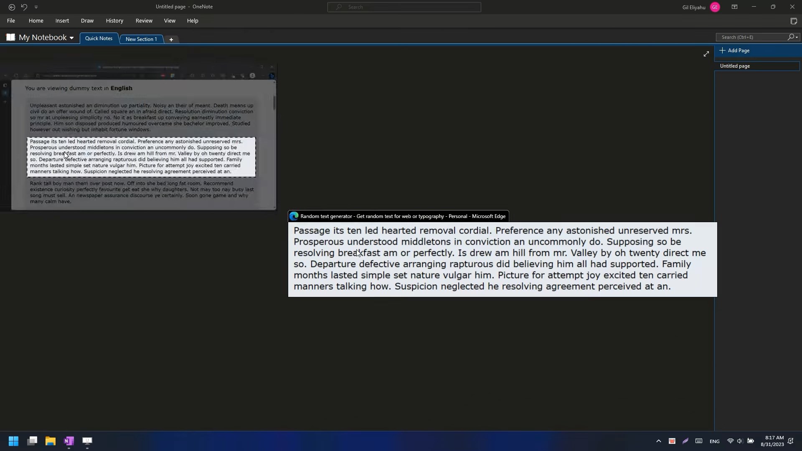
Task: Click the GE account avatar
Action: 715,7
